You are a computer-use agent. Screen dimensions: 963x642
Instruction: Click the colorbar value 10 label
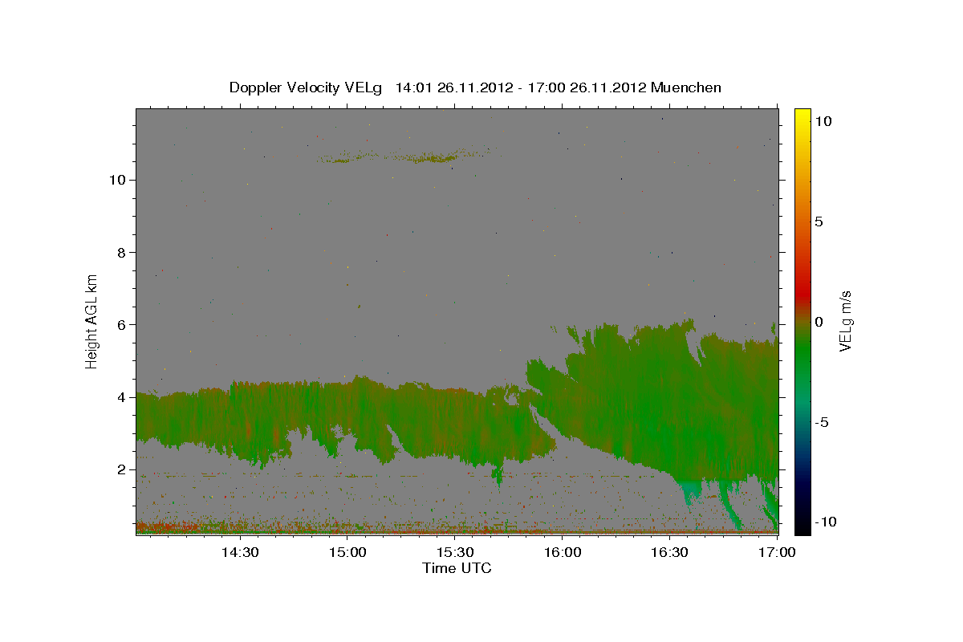coord(823,121)
